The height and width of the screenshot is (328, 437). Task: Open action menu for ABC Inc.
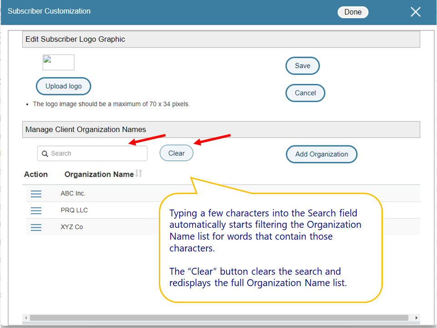36,194
